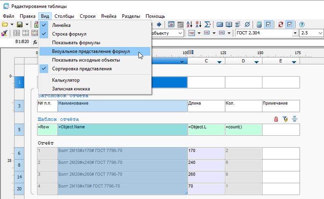Select the =Object.L cell
This screenshot has width=324, height=199.
point(206,130)
